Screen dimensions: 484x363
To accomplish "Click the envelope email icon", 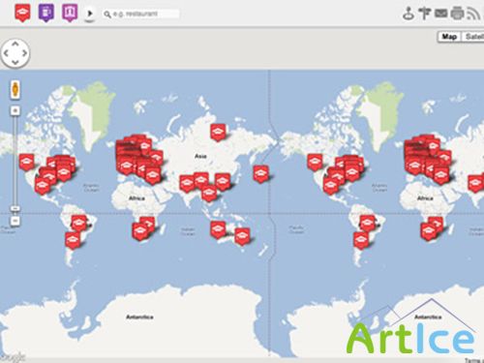I will pos(440,14).
